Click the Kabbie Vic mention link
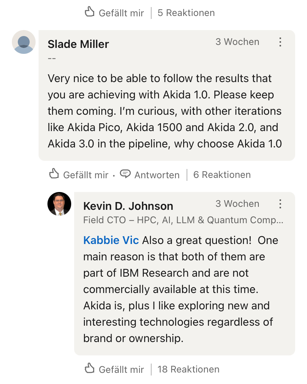Viewport: 307px width, 384px height. click(x=111, y=240)
